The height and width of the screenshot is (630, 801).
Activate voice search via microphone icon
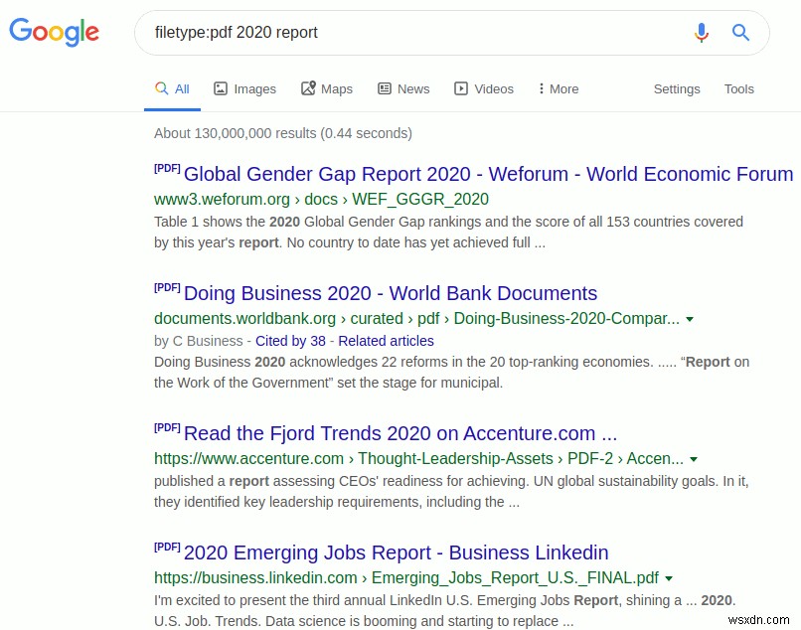pos(701,33)
